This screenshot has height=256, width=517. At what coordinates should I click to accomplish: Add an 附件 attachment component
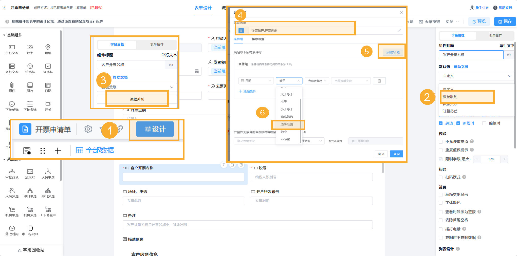click(x=11, y=87)
